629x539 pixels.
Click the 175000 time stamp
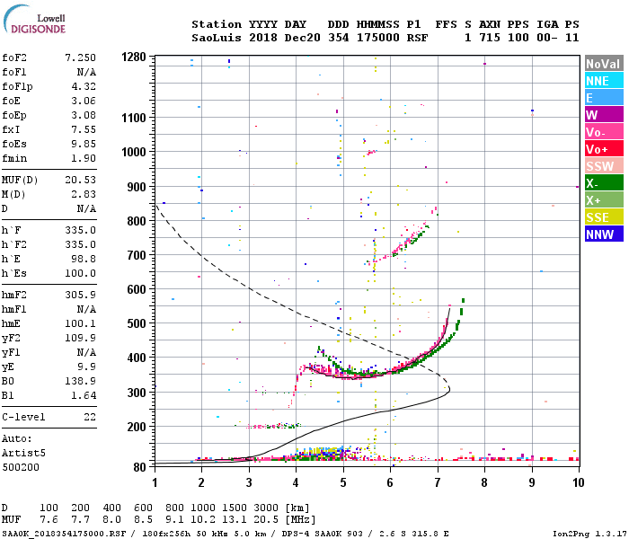(x=378, y=38)
